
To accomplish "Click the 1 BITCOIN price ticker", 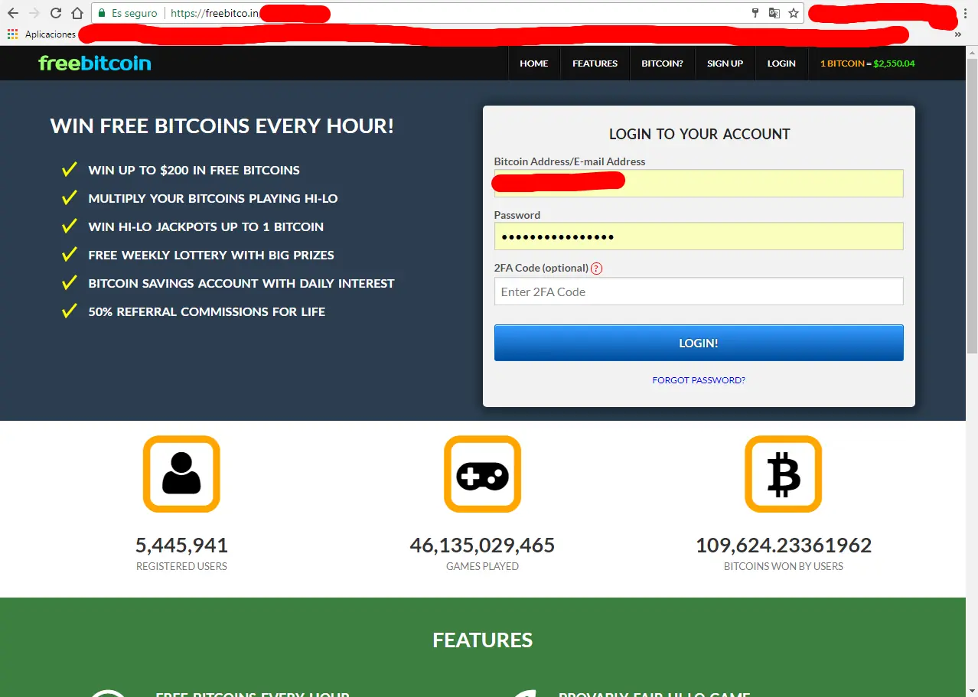I will pos(867,64).
